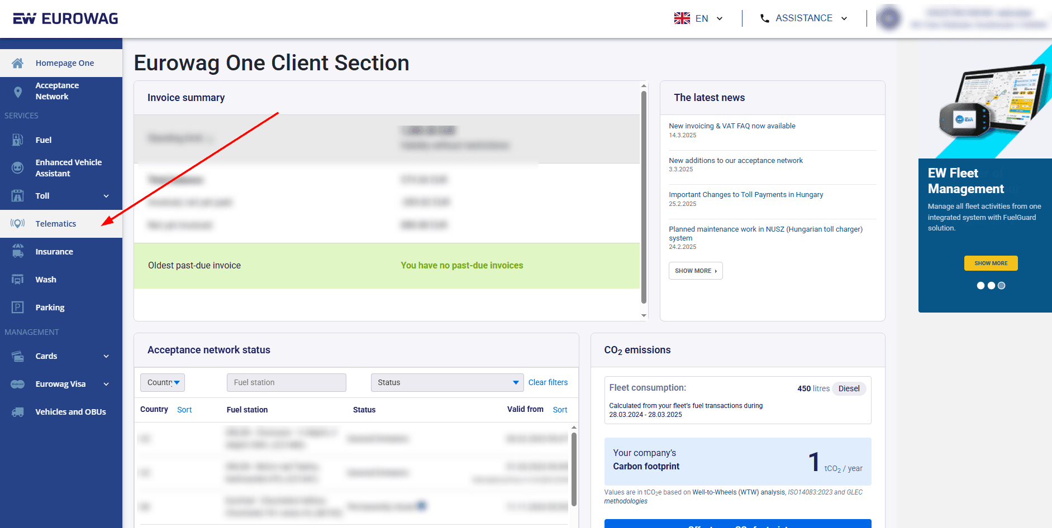Open Vehicles and OBUs menu item
This screenshot has width=1052, height=528.
coord(61,412)
